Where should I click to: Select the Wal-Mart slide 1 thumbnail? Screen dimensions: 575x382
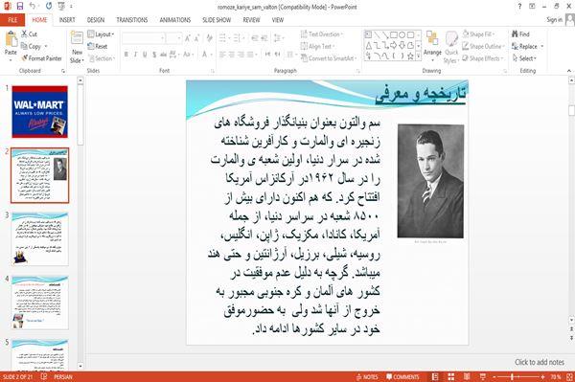pos(39,112)
